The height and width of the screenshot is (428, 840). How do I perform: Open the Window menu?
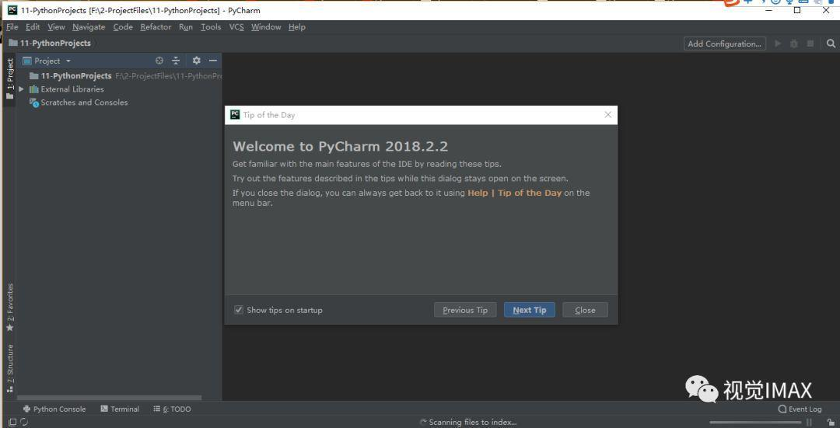pos(266,26)
